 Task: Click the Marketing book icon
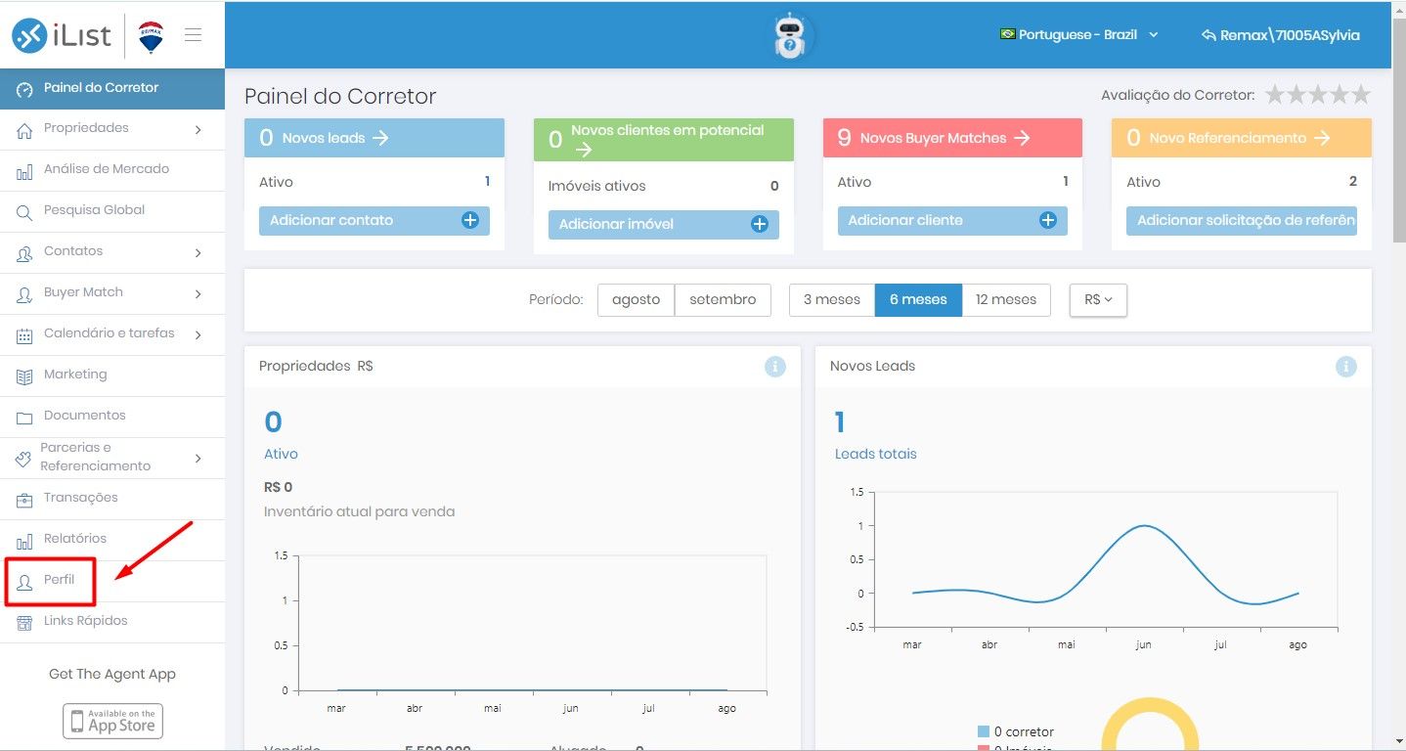pos(24,376)
